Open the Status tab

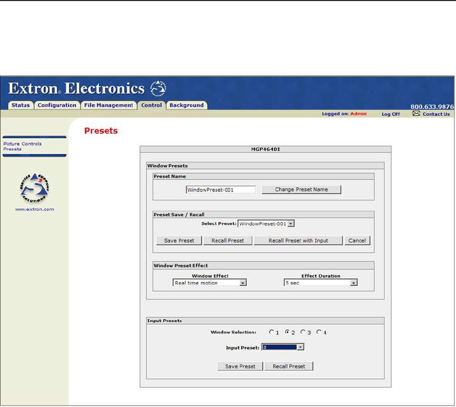pos(21,105)
